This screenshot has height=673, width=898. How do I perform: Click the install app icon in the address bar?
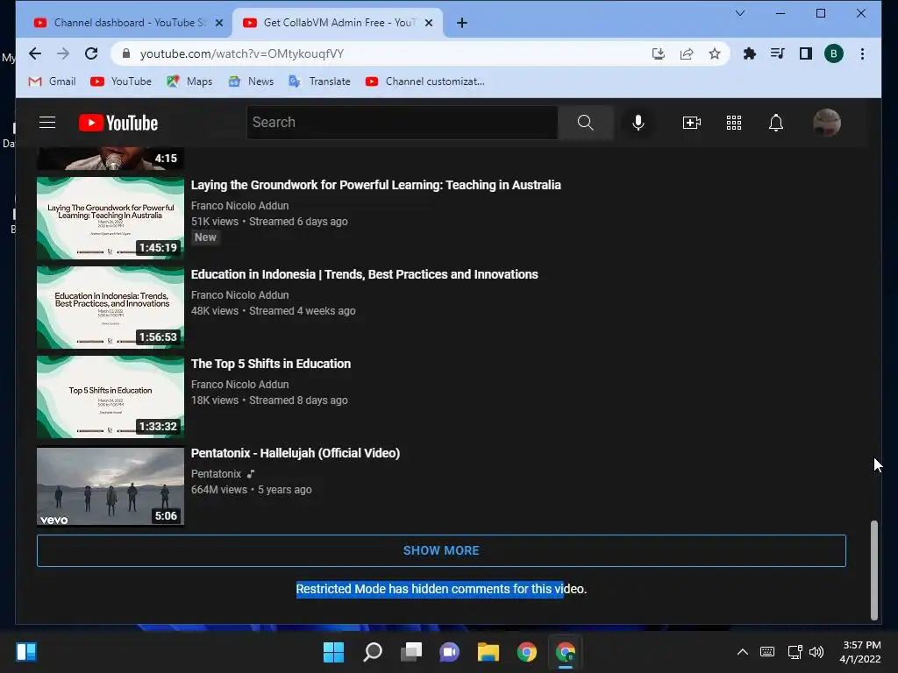point(658,53)
